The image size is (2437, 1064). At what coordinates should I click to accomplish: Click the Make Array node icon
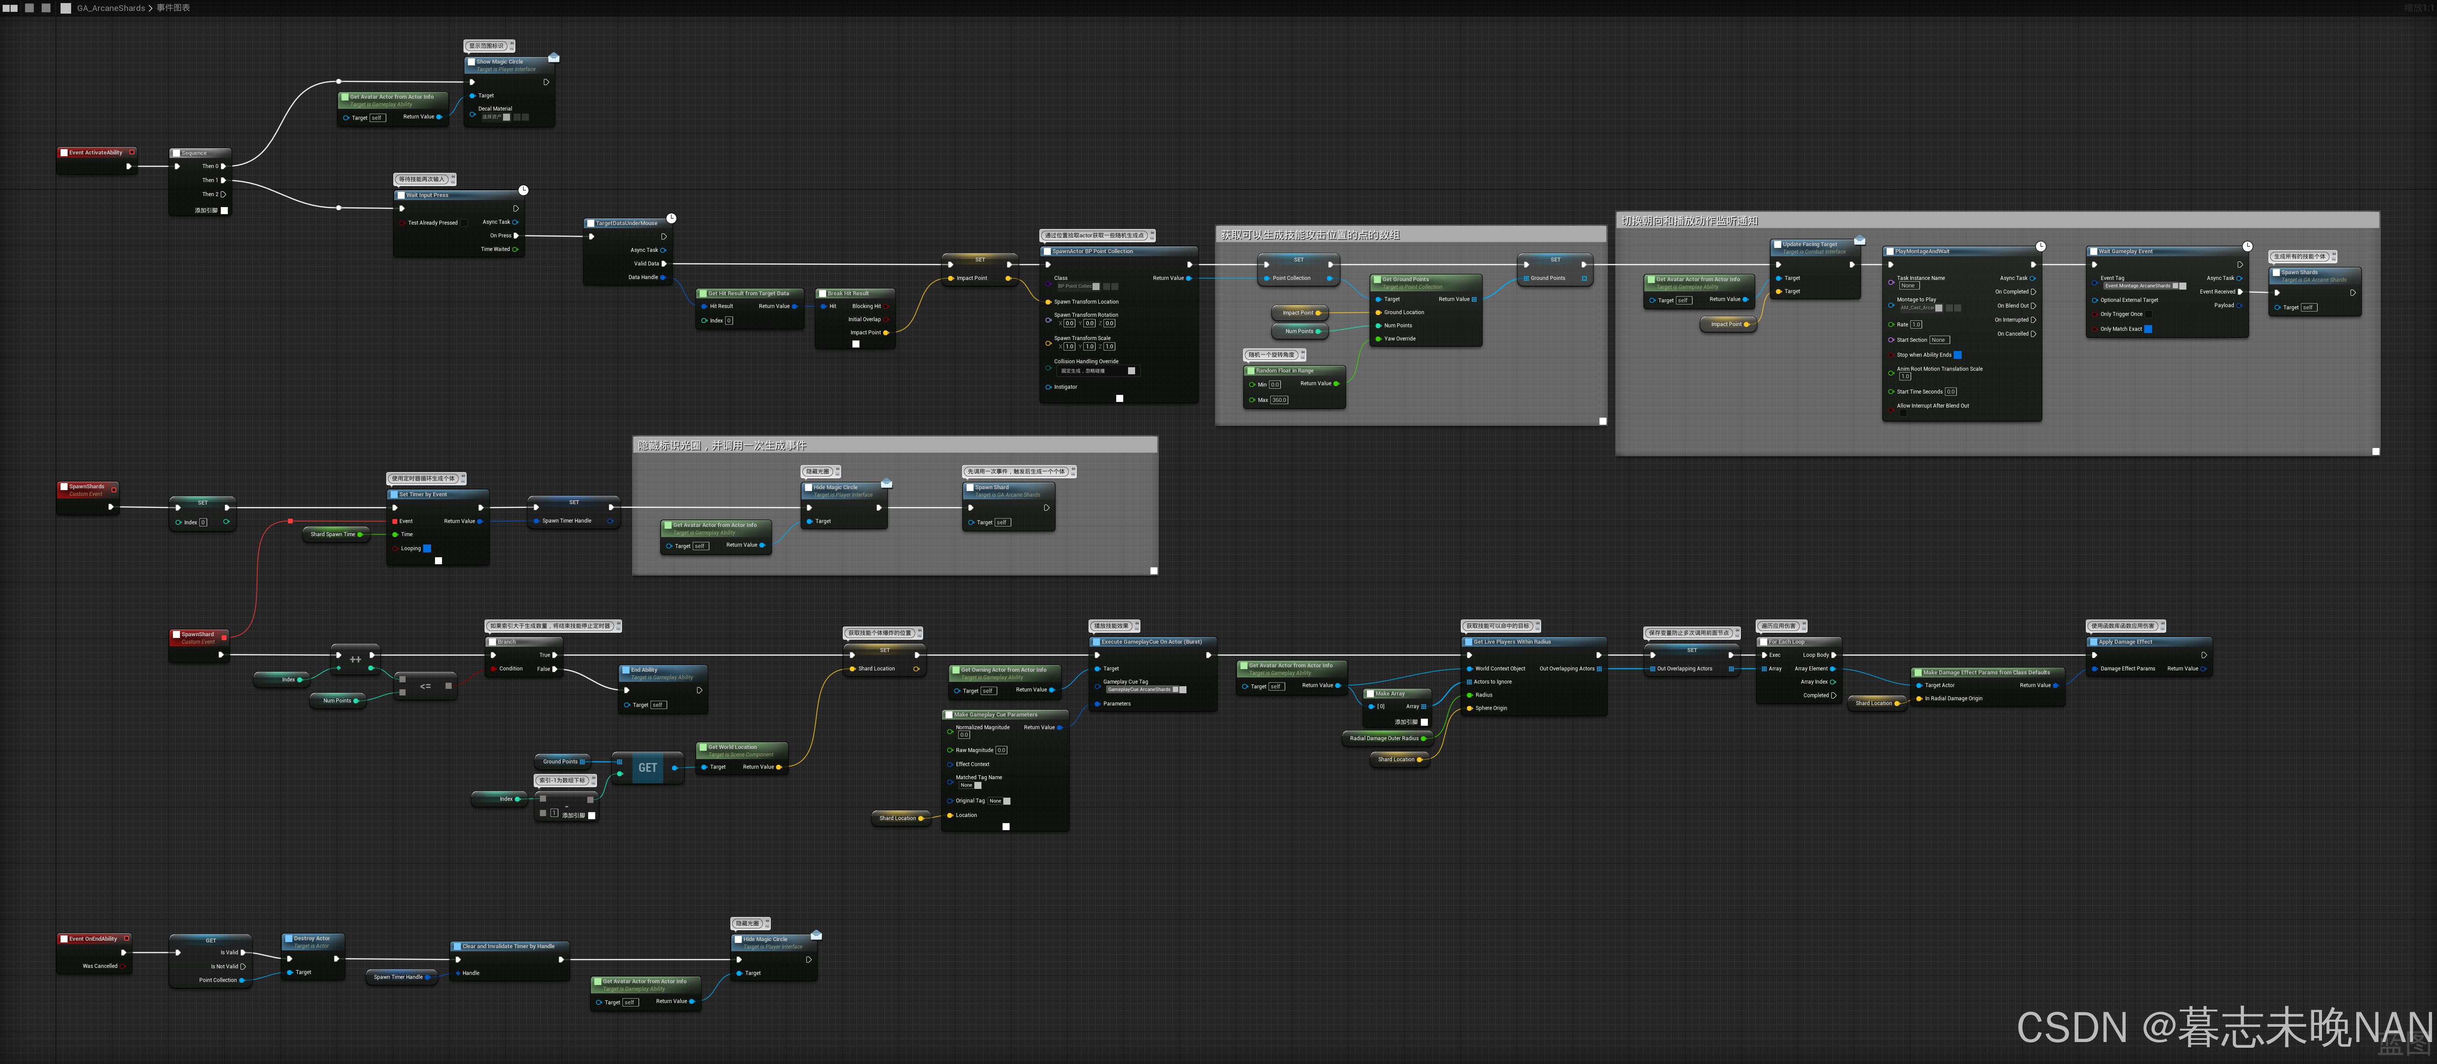coord(1370,694)
